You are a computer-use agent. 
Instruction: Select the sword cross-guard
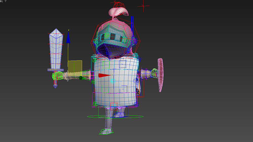pos(55,70)
